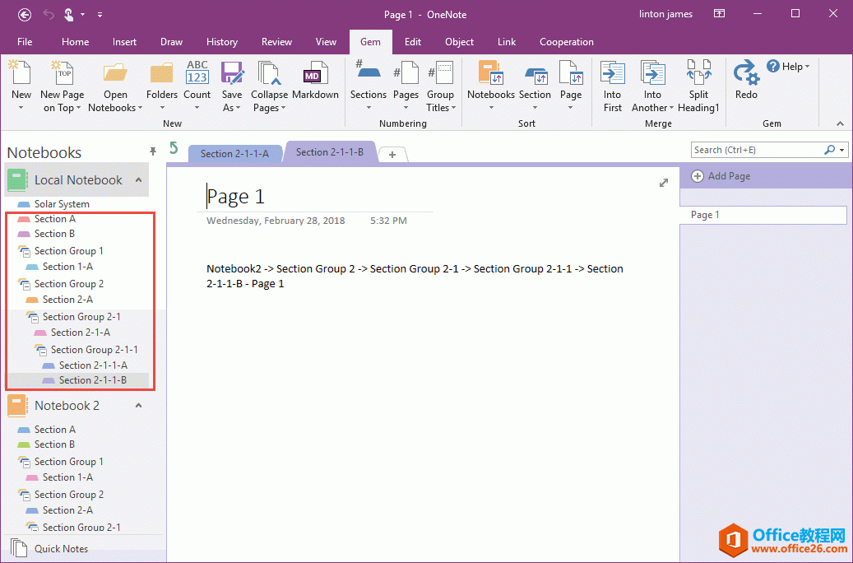
Task: Toggle full page view with the diagonal arrow
Action: (664, 183)
